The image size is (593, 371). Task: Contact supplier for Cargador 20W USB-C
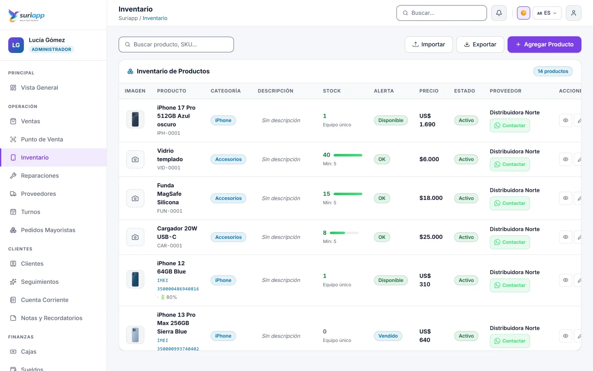pyautogui.click(x=510, y=242)
